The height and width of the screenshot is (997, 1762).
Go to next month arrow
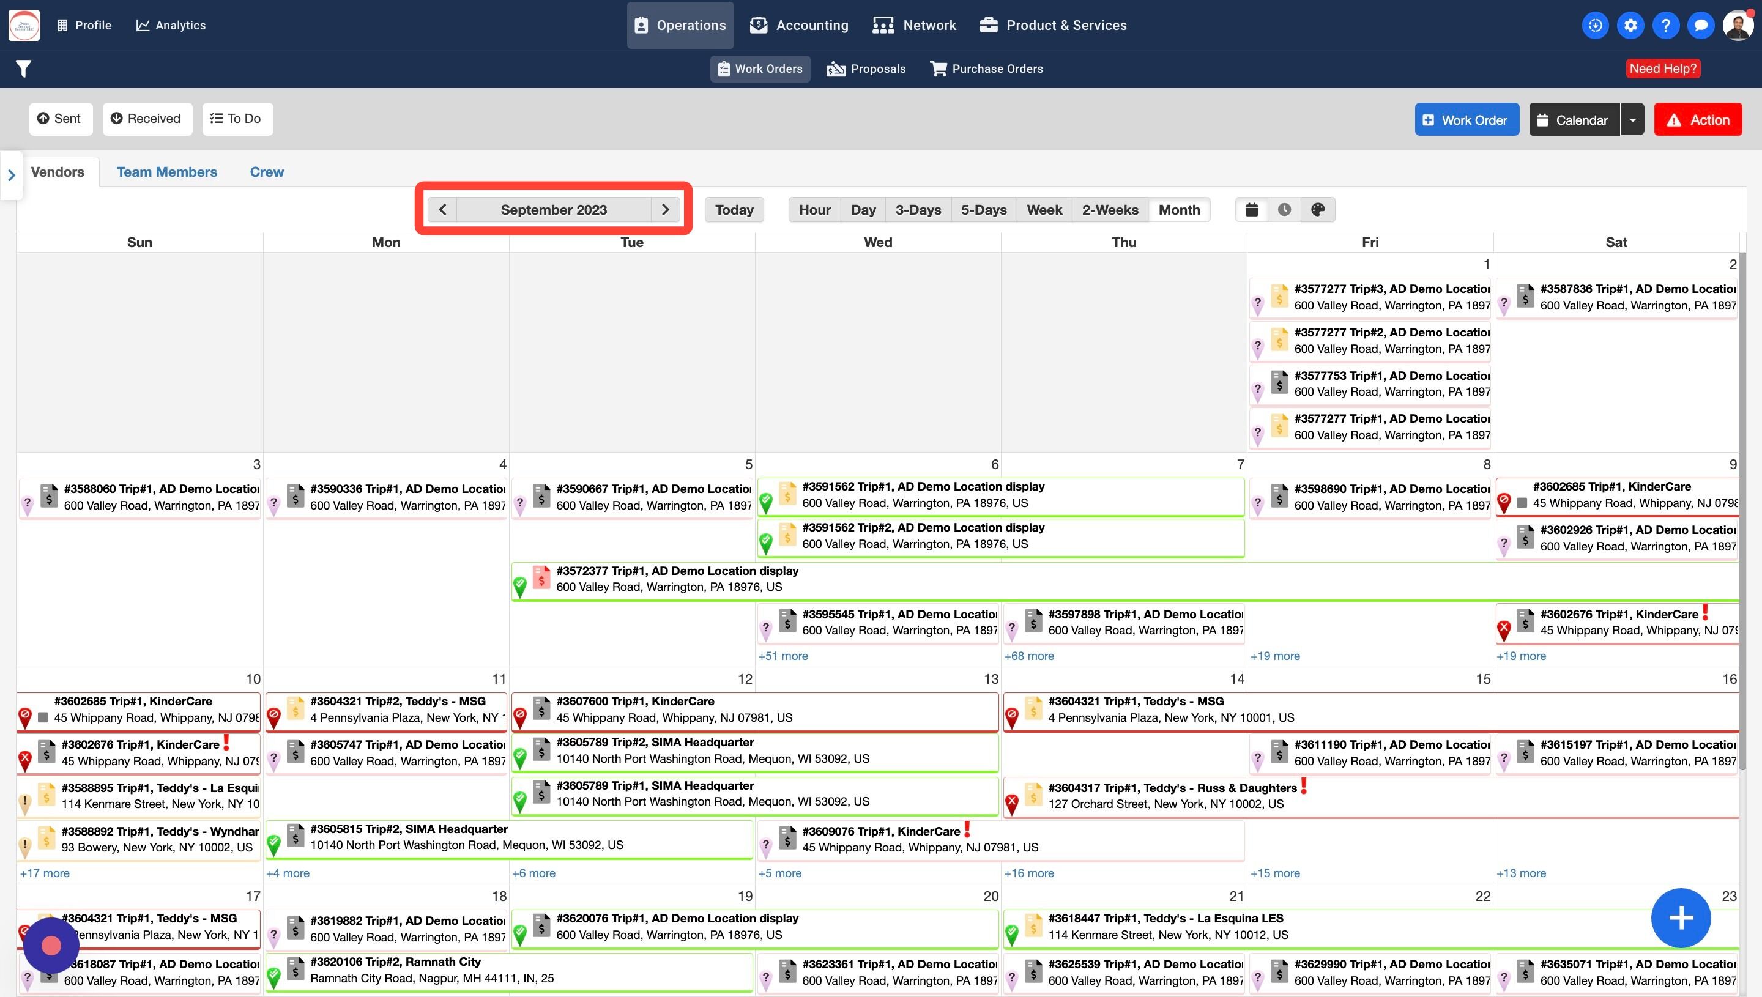point(665,210)
